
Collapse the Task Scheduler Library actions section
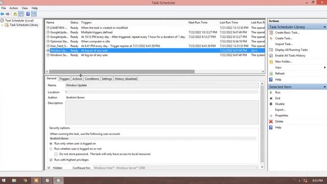pyautogui.click(x=325, y=27)
